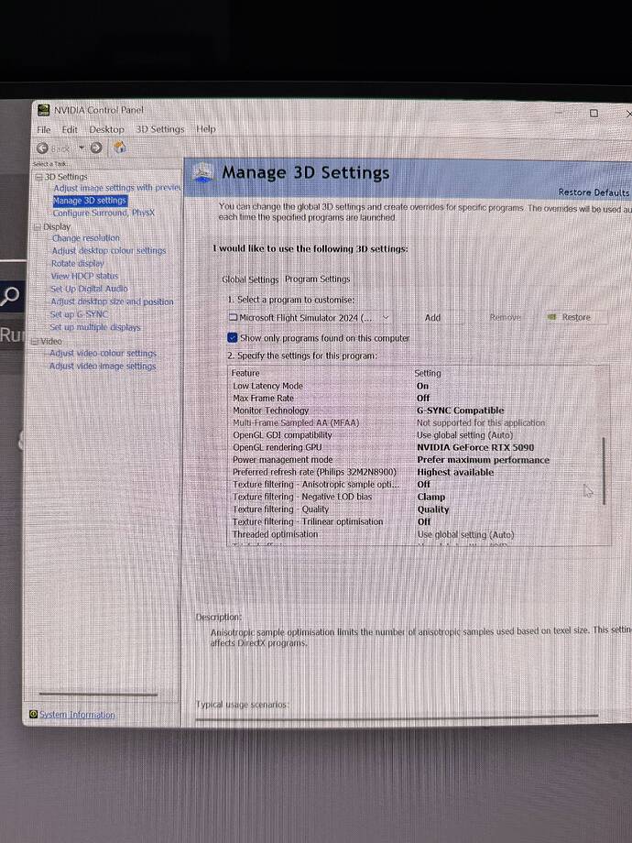
Task: Open Set up G-SYNC page
Action: pyautogui.click(x=79, y=314)
